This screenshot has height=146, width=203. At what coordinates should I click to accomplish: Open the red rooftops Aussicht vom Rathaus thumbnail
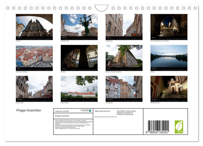(x=34, y=58)
